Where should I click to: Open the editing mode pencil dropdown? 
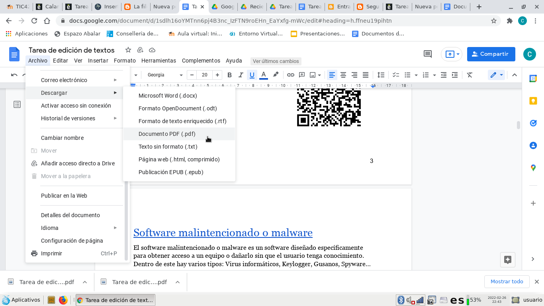click(496, 75)
